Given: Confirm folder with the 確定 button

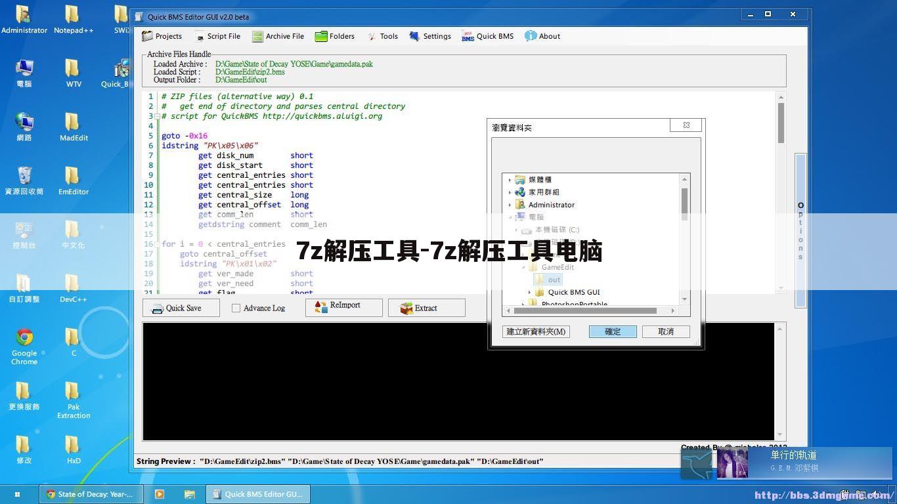Looking at the screenshot, I should pos(613,331).
